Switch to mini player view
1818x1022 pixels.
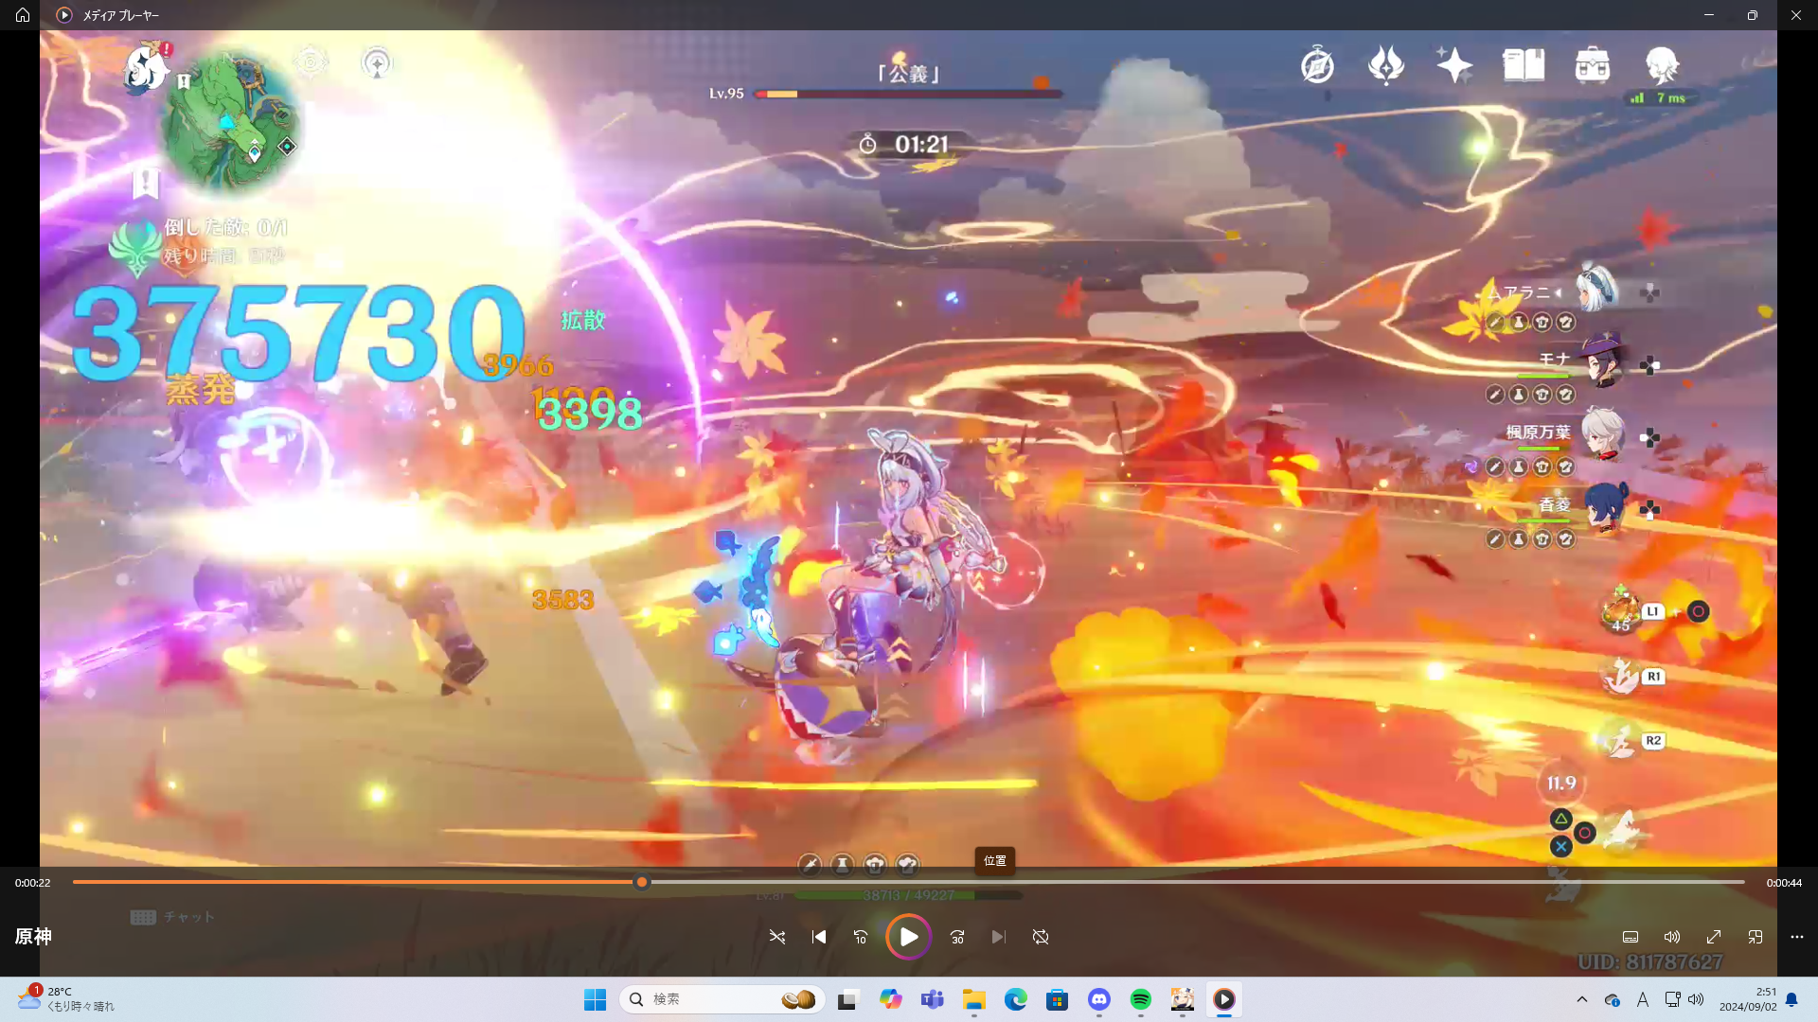1756,937
